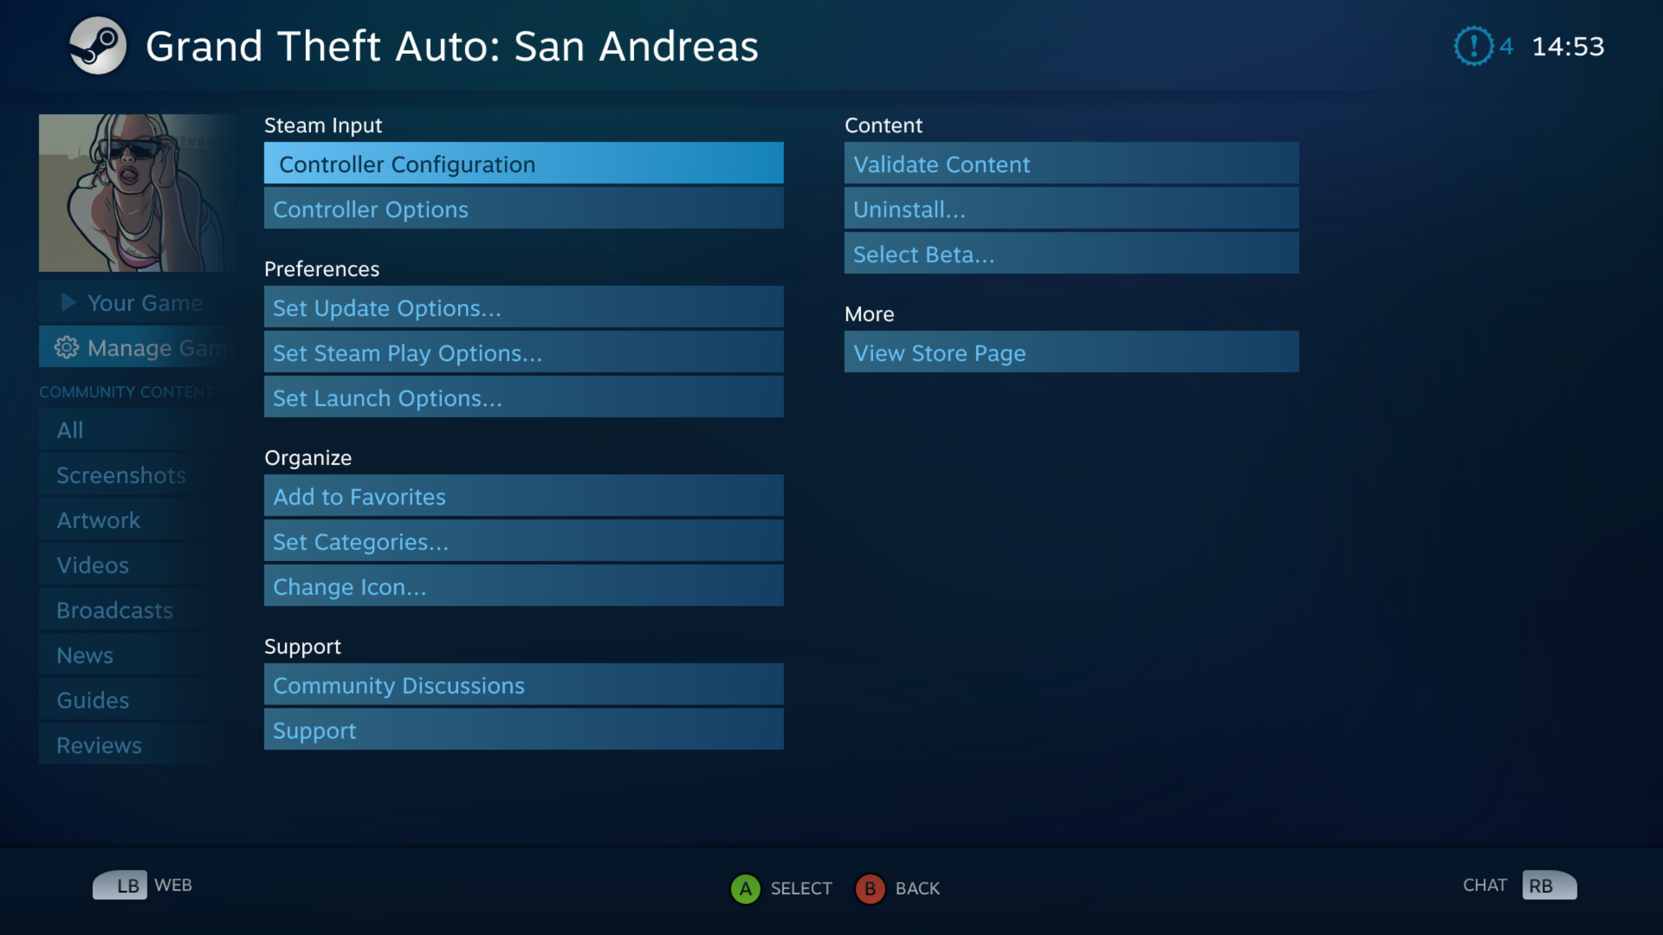Open Controller Configuration
The image size is (1663, 935).
(523, 164)
